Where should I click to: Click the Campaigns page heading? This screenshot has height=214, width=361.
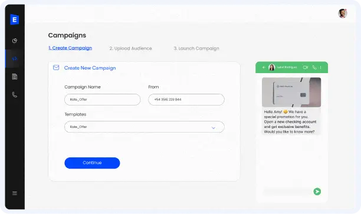pyautogui.click(x=67, y=35)
